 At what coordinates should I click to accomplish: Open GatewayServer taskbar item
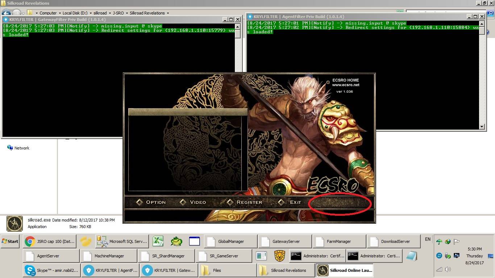(x=286, y=241)
